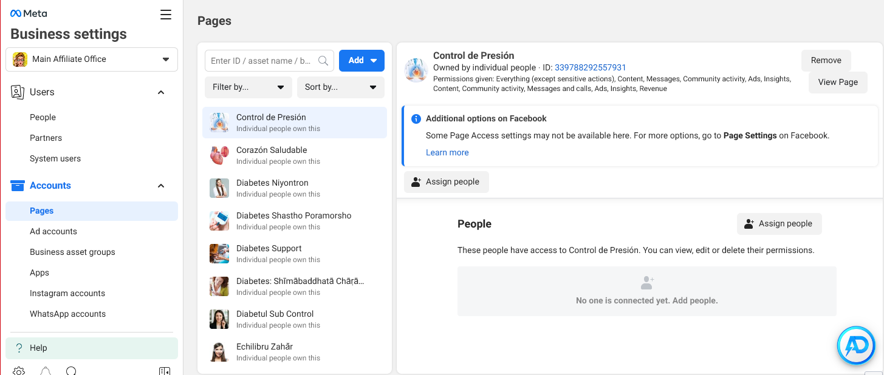This screenshot has width=884, height=375.
Task: Click the No one is connected person icon
Action: click(647, 283)
